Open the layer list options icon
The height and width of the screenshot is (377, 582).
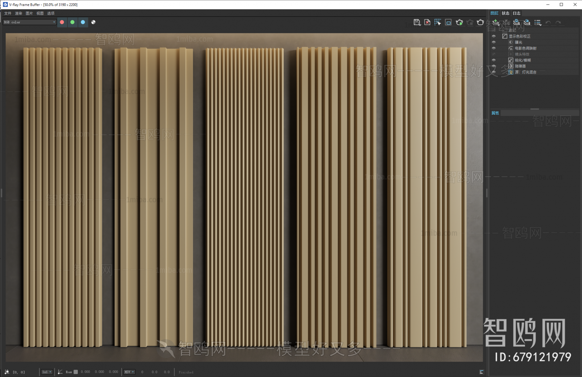click(538, 23)
